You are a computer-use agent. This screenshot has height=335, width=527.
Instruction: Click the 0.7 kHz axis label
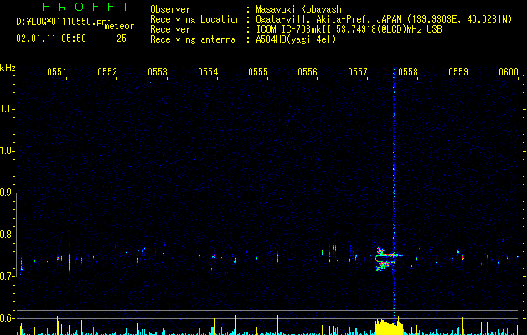(7, 276)
